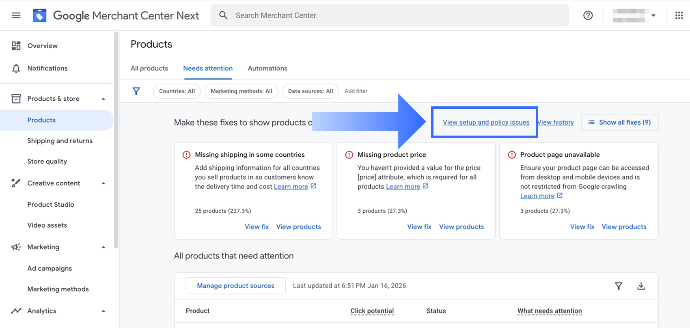Screen dimensions: 690x328
Task: Click Manage product sources button
Action: (235, 286)
